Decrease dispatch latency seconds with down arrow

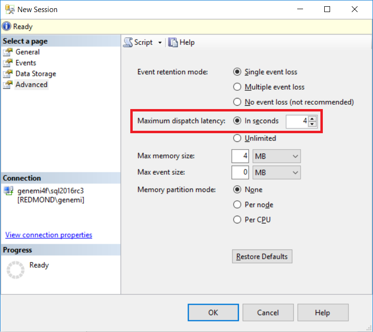[x=312, y=124]
